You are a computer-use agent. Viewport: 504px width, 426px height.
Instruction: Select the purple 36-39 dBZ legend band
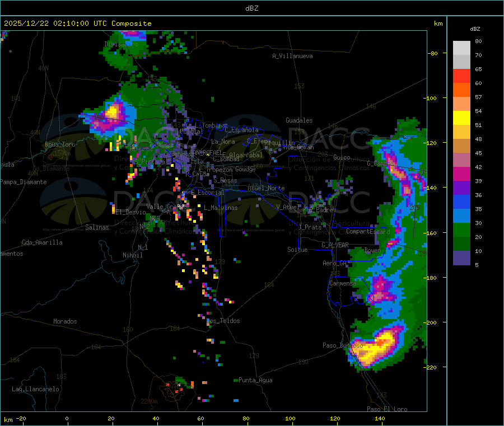click(x=461, y=188)
